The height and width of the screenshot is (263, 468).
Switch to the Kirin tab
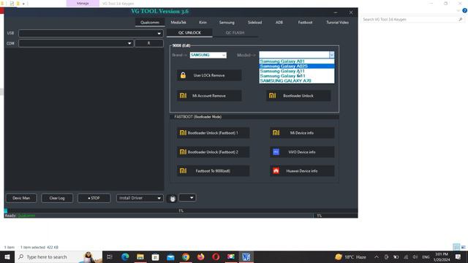(203, 23)
